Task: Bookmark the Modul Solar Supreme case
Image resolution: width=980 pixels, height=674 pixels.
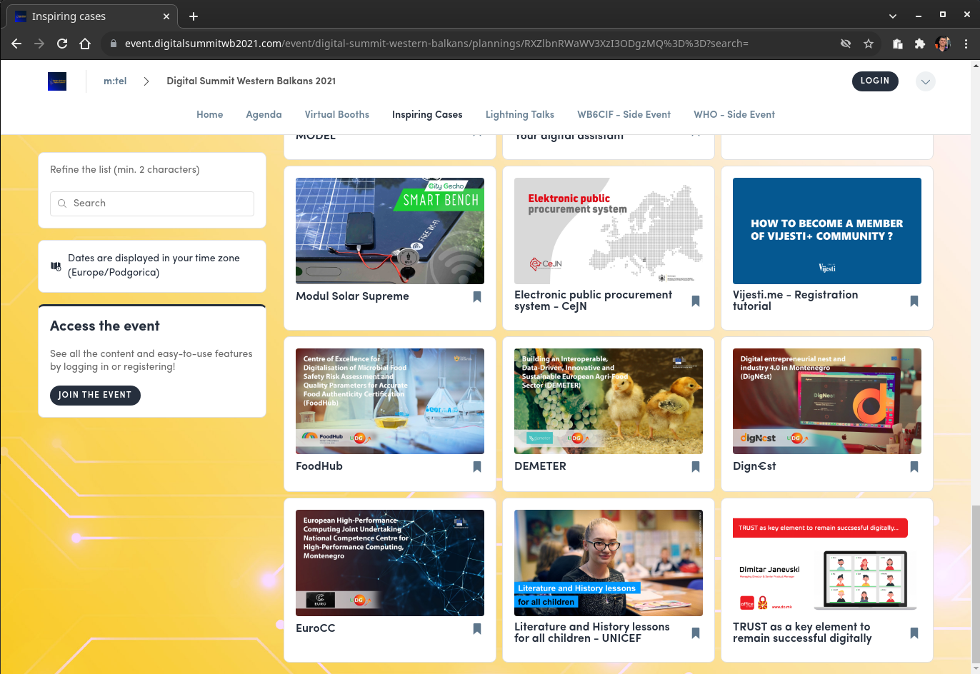Action: [x=477, y=297]
